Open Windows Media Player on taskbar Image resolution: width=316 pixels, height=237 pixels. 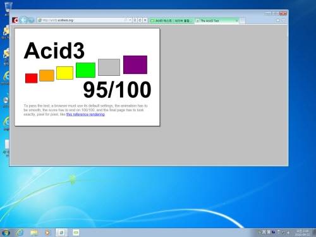[x=47, y=233]
